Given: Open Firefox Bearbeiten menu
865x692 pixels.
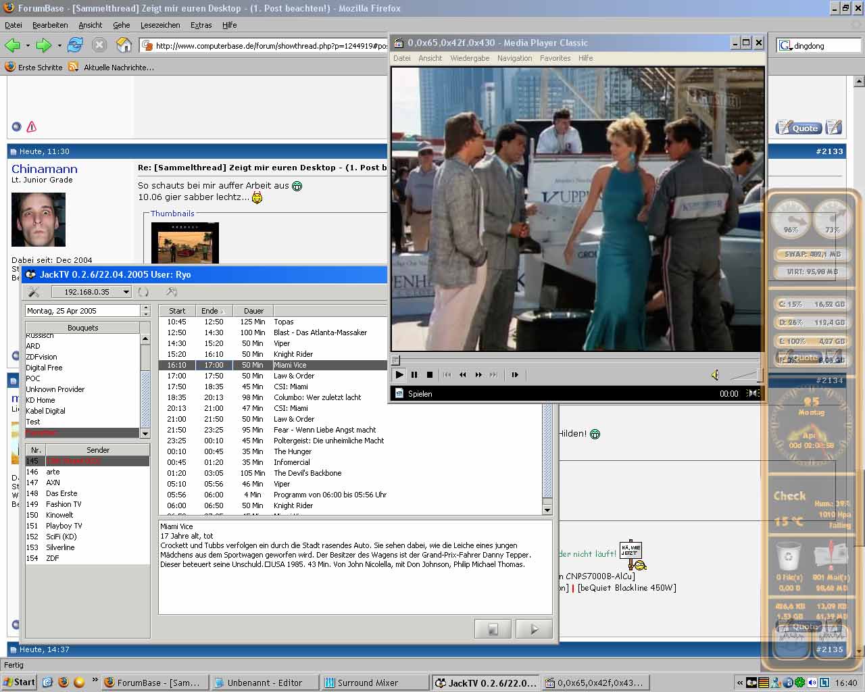Looking at the screenshot, I should click(x=50, y=25).
